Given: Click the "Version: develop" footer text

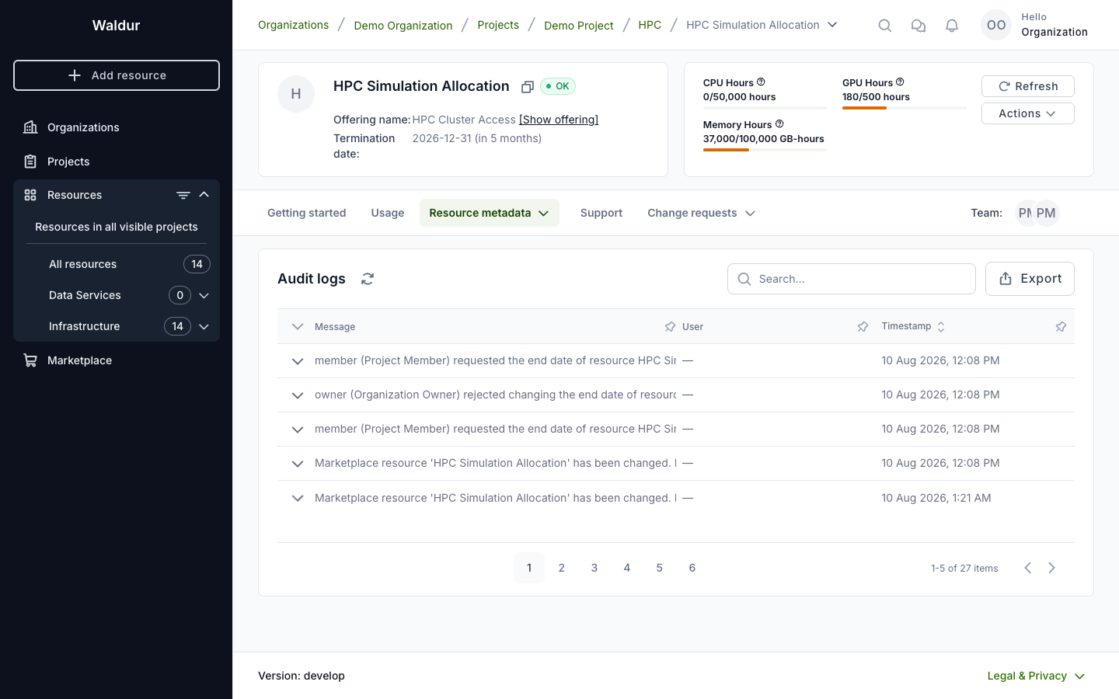Looking at the screenshot, I should (x=302, y=676).
